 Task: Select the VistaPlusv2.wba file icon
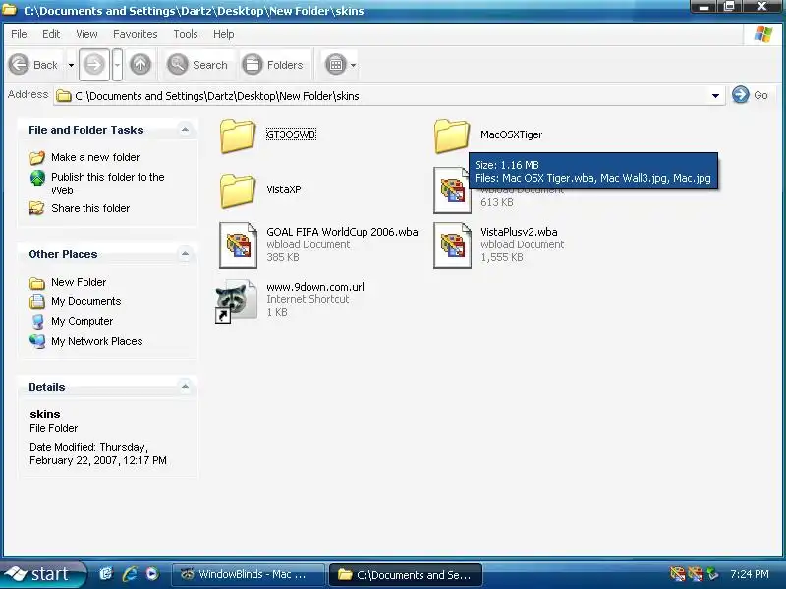coord(452,245)
